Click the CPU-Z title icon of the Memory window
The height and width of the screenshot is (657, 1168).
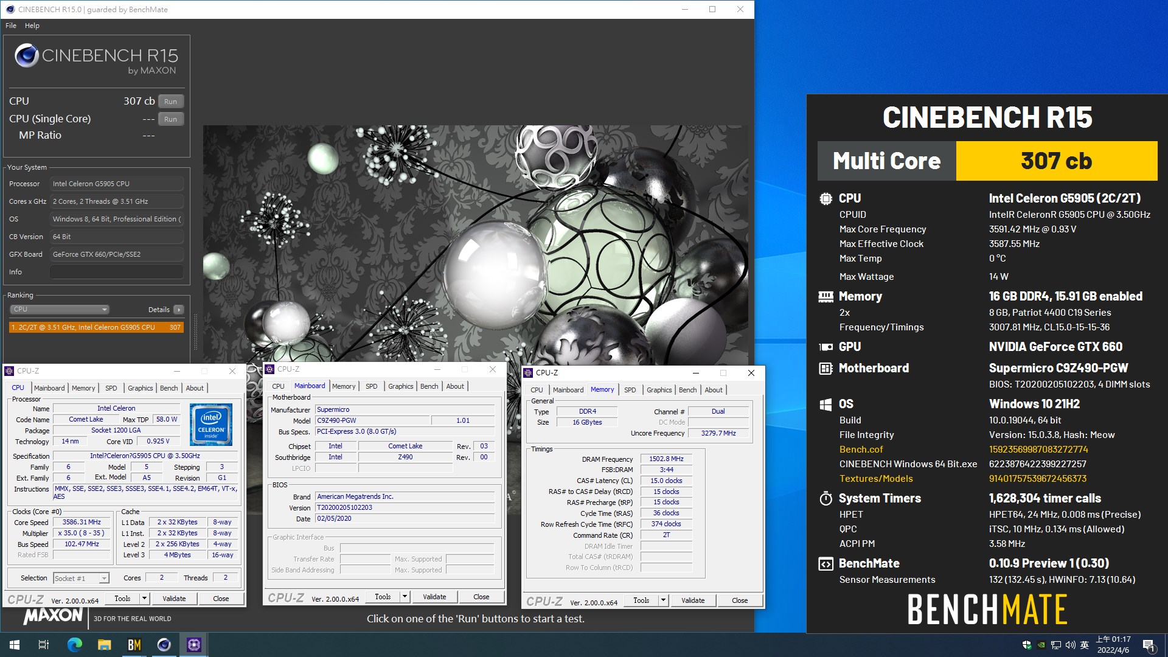click(528, 372)
